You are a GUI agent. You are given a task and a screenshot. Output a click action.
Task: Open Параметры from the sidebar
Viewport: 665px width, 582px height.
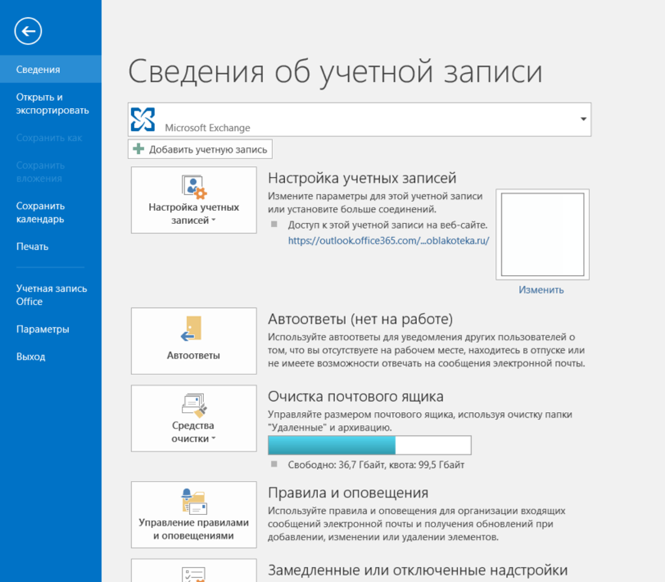pos(42,329)
